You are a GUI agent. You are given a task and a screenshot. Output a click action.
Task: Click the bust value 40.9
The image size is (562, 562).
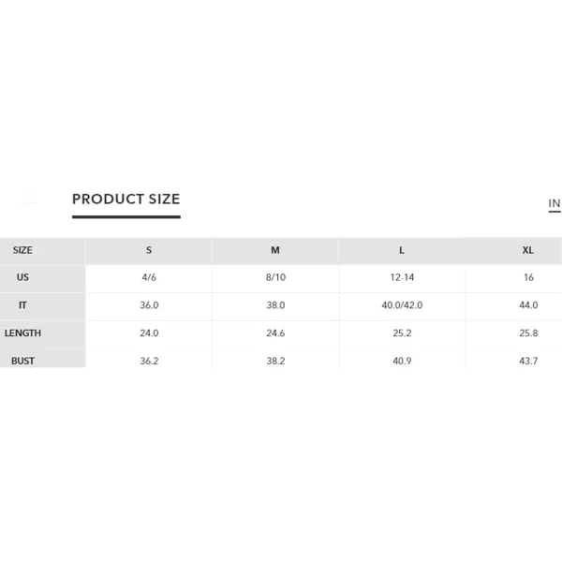click(x=402, y=361)
